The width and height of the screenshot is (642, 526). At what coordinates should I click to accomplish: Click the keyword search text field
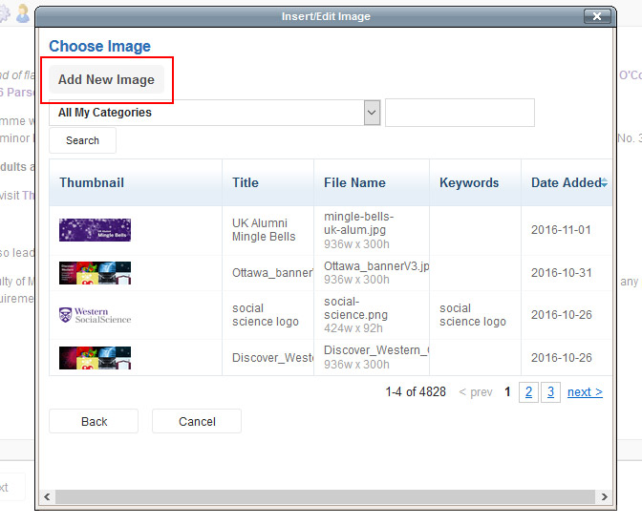(459, 113)
